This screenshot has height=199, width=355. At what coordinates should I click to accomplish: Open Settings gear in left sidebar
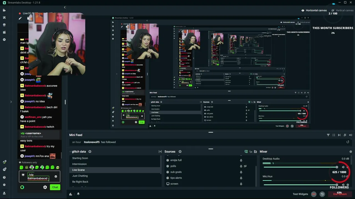(4, 185)
